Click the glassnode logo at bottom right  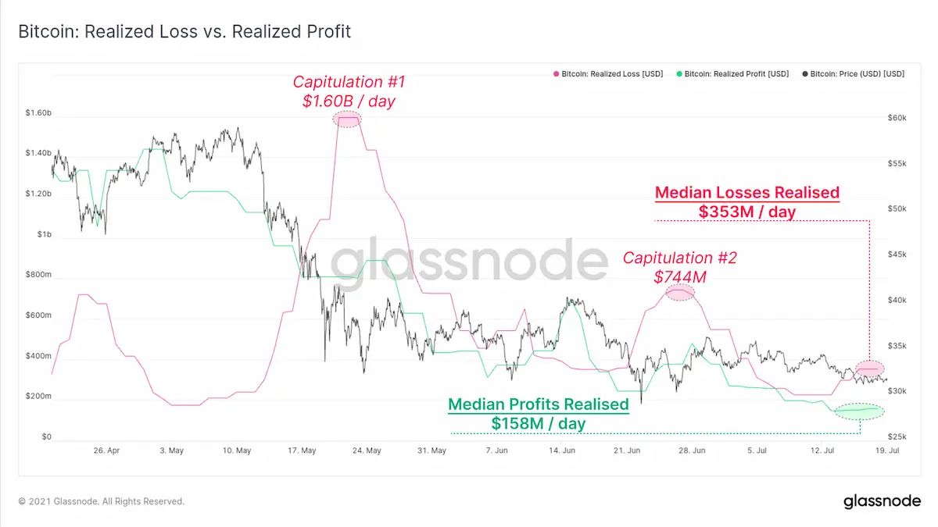tap(882, 501)
